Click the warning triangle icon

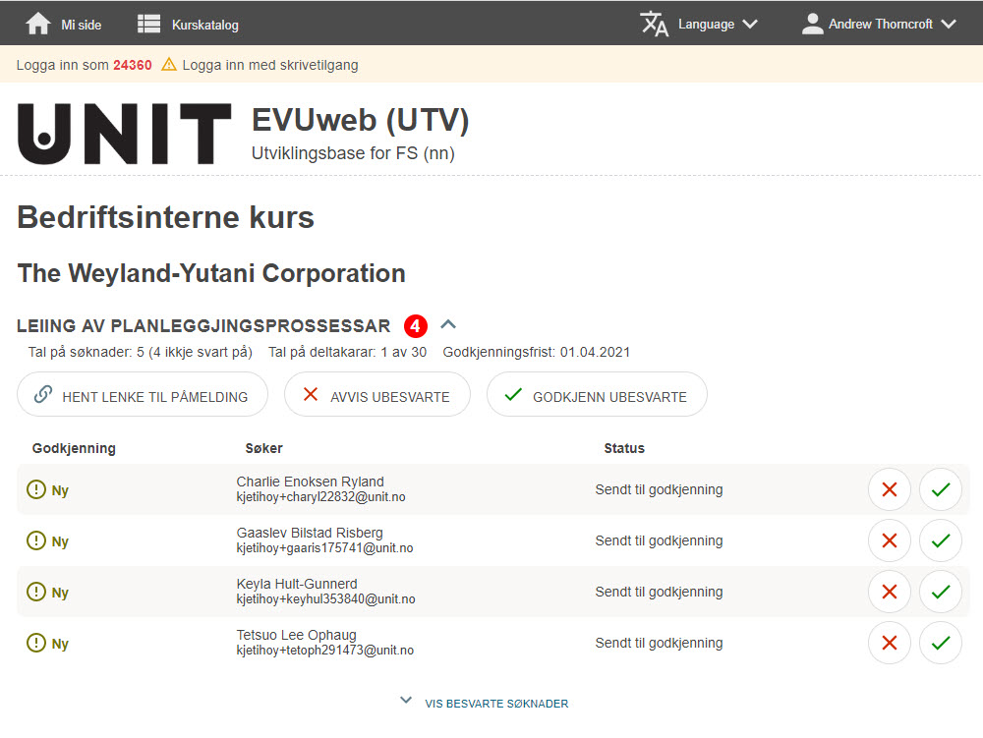coord(169,65)
